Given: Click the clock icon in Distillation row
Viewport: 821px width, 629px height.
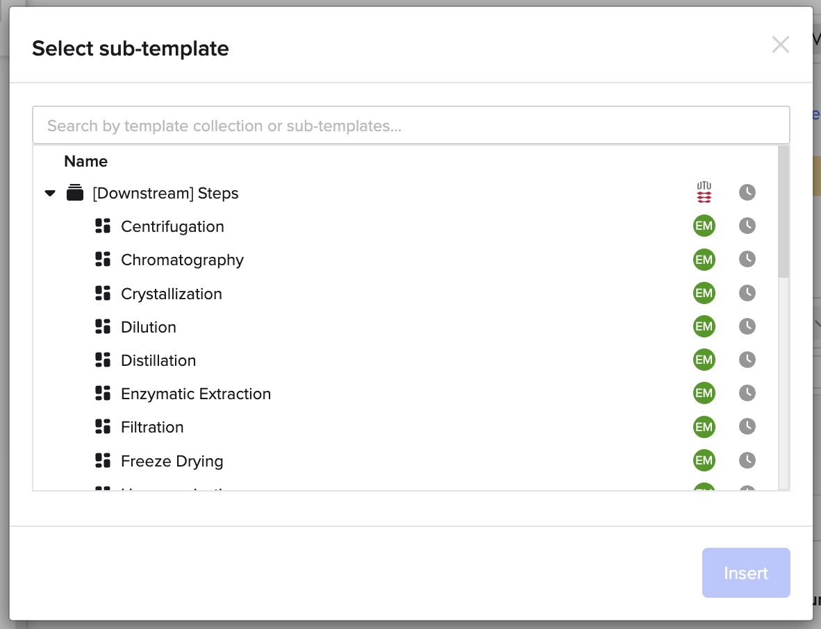Looking at the screenshot, I should (x=747, y=360).
